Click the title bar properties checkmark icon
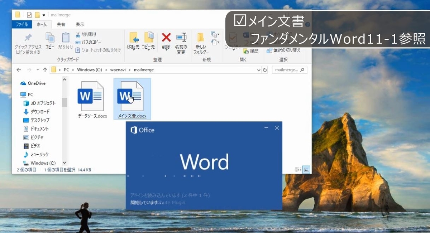The image size is (430, 233). pyautogui.click(x=29, y=15)
